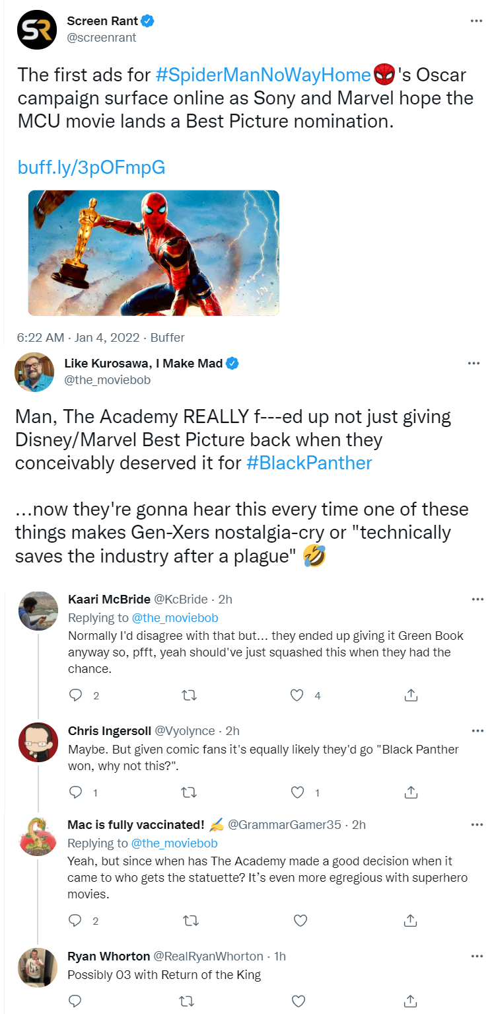Viewport: 494px width, 1014px height.
Task: Open Screen Rant's profile avatar
Action: click(36, 30)
